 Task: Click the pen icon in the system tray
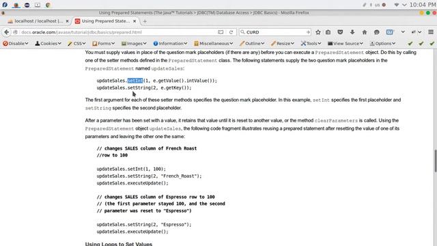[364, 5]
